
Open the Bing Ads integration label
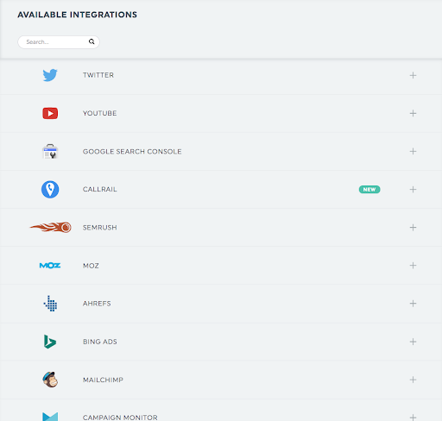pos(100,342)
